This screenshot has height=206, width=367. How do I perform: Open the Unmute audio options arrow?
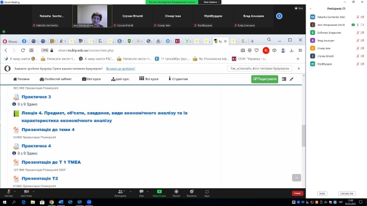[15, 192]
